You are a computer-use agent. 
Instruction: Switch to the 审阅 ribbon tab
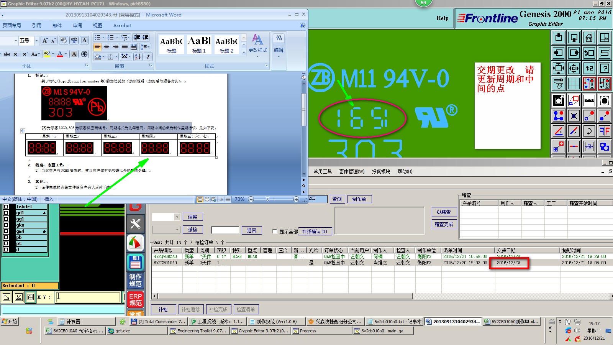pos(77,25)
